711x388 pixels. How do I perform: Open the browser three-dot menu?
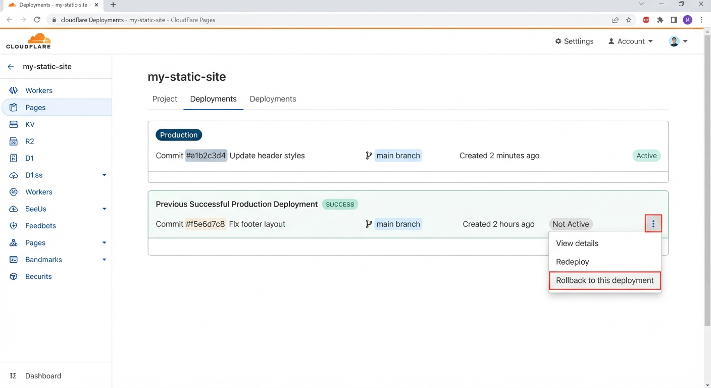(701, 20)
